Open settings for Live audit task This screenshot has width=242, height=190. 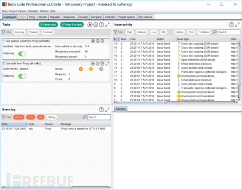pos(98,63)
